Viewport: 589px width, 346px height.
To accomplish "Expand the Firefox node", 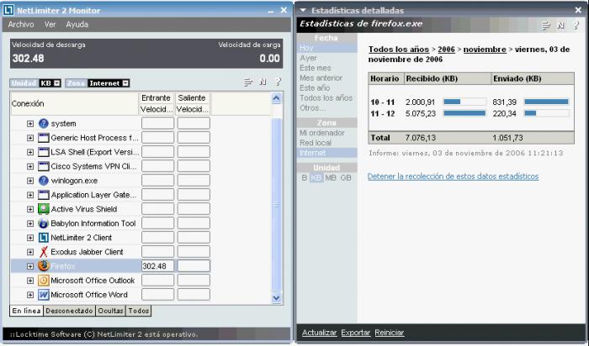I will tap(30, 265).
